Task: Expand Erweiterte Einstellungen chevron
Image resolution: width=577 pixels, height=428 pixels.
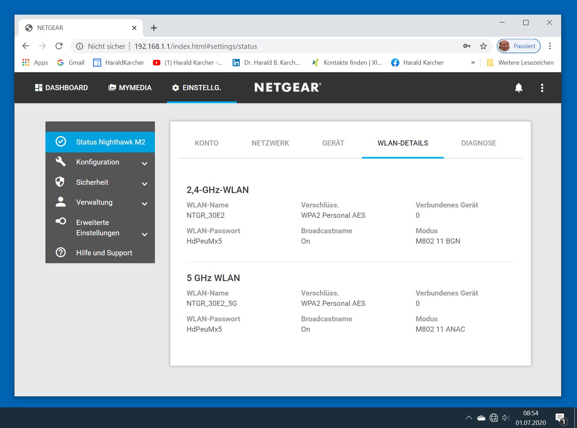Action: pyautogui.click(x=145, y=234)
